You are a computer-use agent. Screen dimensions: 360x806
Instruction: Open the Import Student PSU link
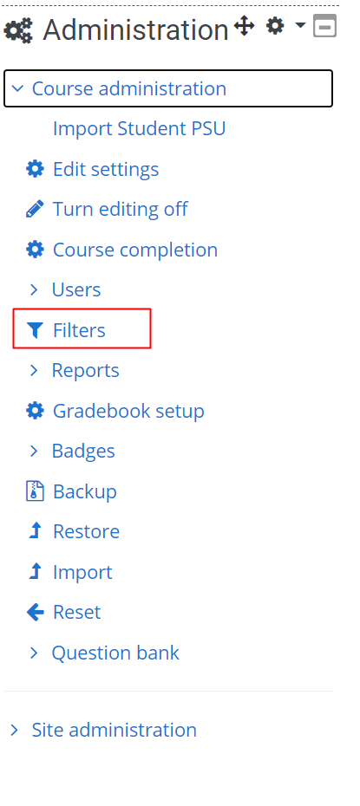[x=140, y=128]
